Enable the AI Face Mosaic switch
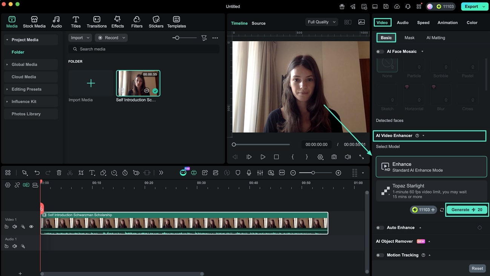 tap(380, 51)
